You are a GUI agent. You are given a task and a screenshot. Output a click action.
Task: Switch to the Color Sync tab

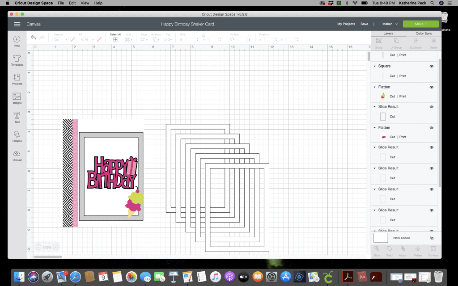click(424, 34)
